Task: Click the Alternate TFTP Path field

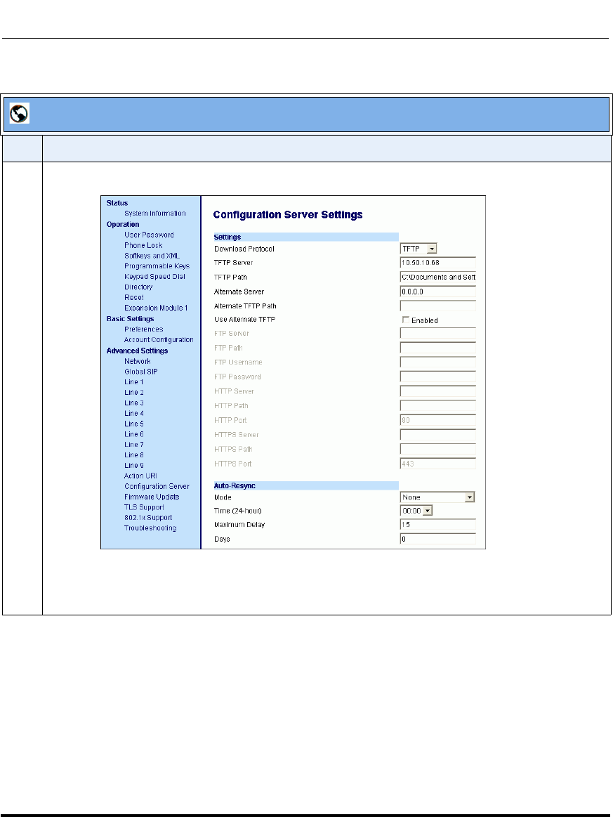Action: click(x=438, y=306)
